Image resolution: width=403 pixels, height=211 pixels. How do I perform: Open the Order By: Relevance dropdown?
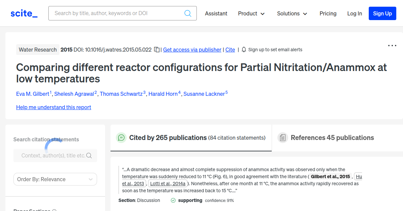55,179
